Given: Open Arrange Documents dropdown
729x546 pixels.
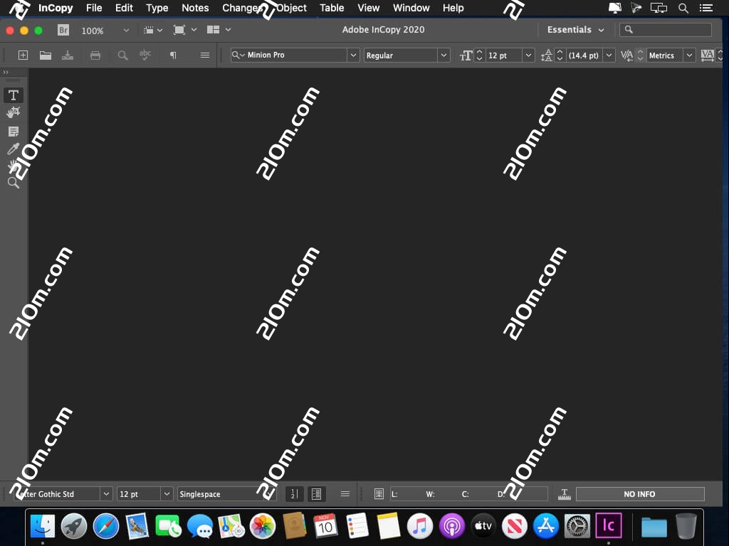Looking at the screenshot, I should [x=219, y=30].
